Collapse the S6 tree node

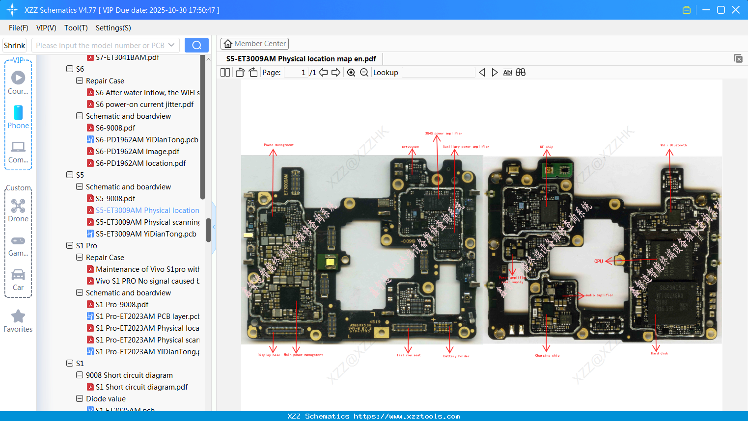(x=70, y=69)
